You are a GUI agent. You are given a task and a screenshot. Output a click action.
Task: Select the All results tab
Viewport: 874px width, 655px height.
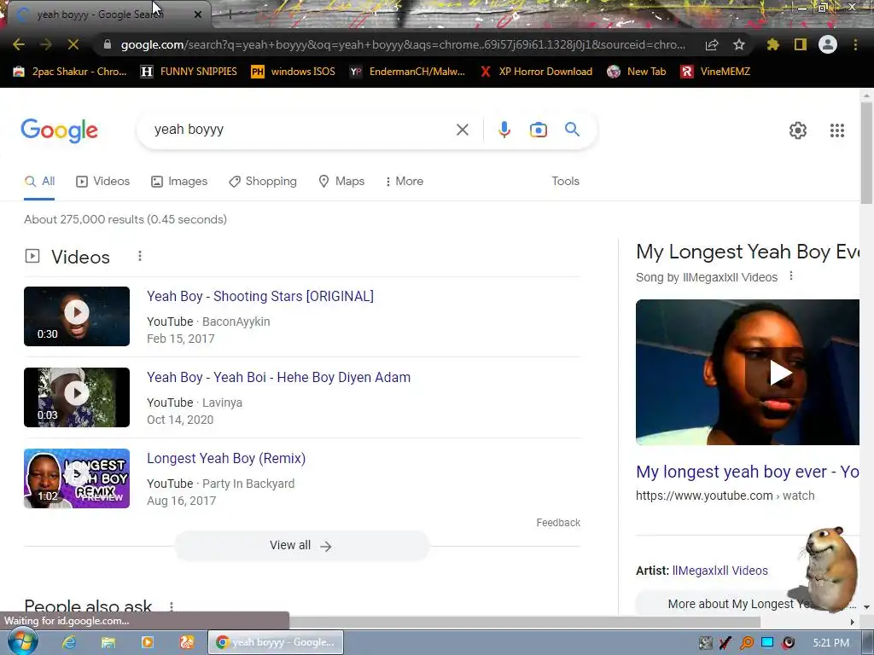[x=39, y=182]
